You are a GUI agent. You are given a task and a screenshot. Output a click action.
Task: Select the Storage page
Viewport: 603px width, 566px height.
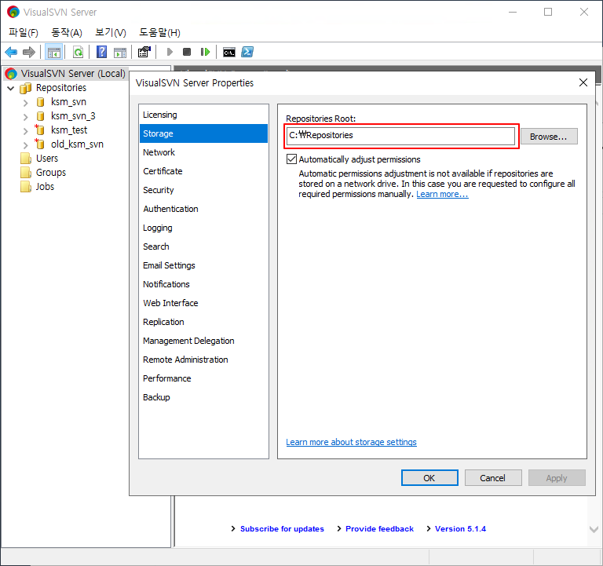(204, 133)
